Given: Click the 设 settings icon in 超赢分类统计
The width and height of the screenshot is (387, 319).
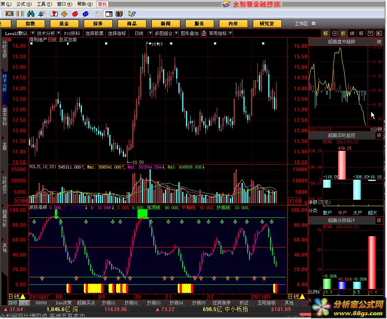Looking at the screenshot, I should (379, 220).
